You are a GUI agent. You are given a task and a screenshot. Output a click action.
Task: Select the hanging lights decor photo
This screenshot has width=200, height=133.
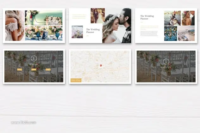[x=171, y=33]
